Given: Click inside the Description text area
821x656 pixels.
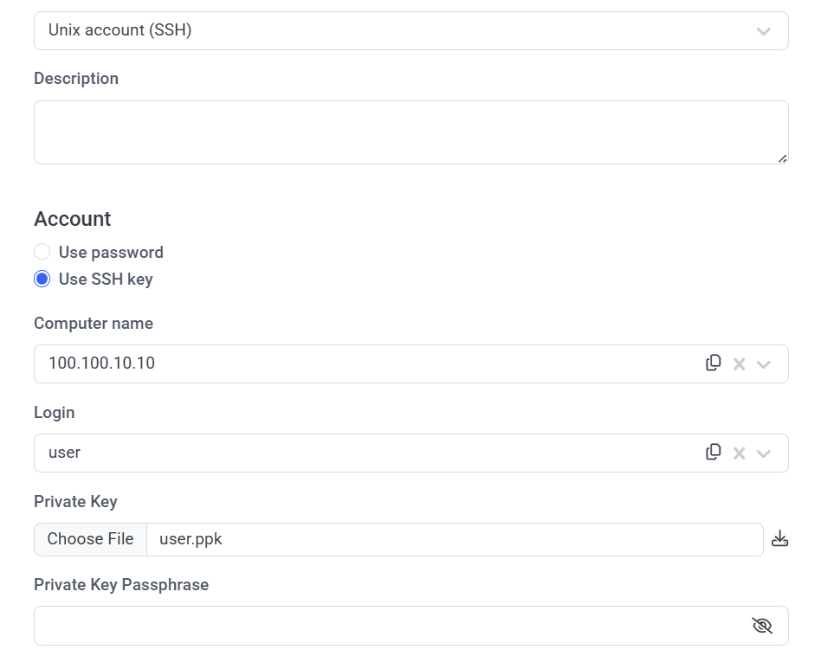Looking at the screenshot, I should click(x=410, y=132).
